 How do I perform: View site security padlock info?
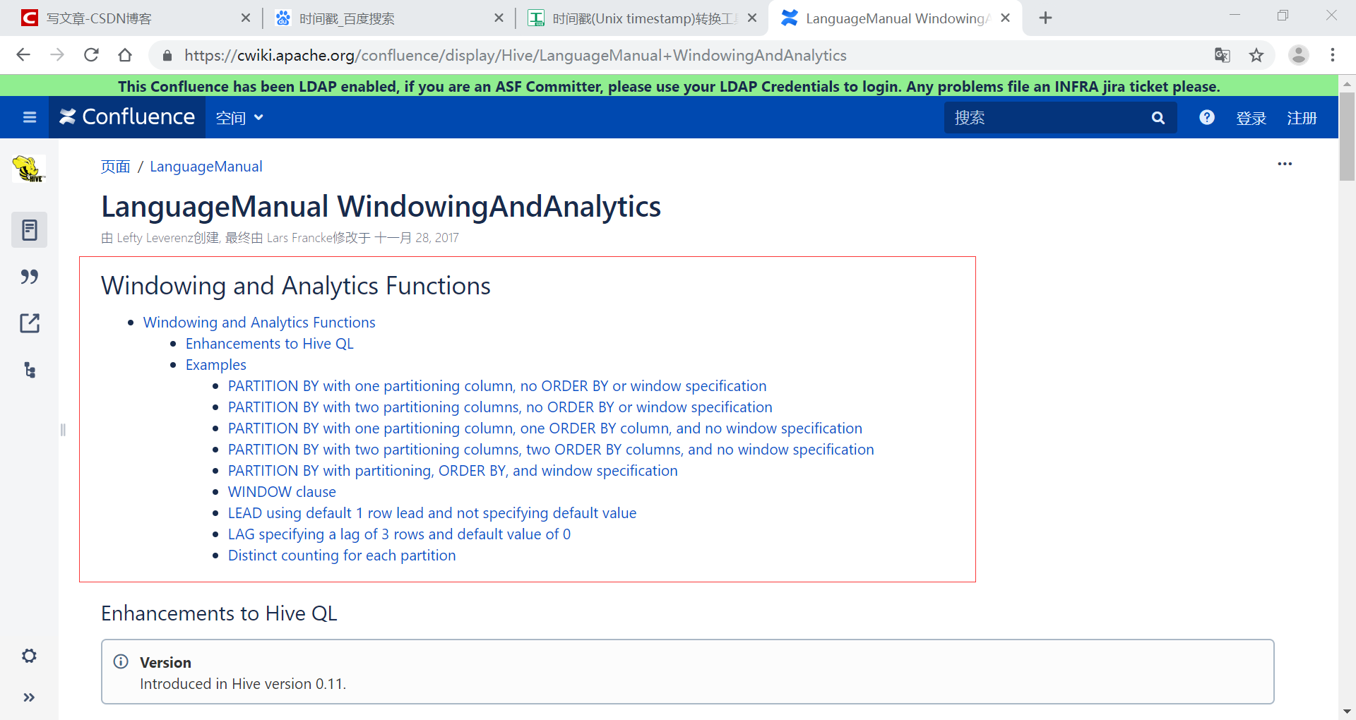pyautogui.click(x=167, y=55)
